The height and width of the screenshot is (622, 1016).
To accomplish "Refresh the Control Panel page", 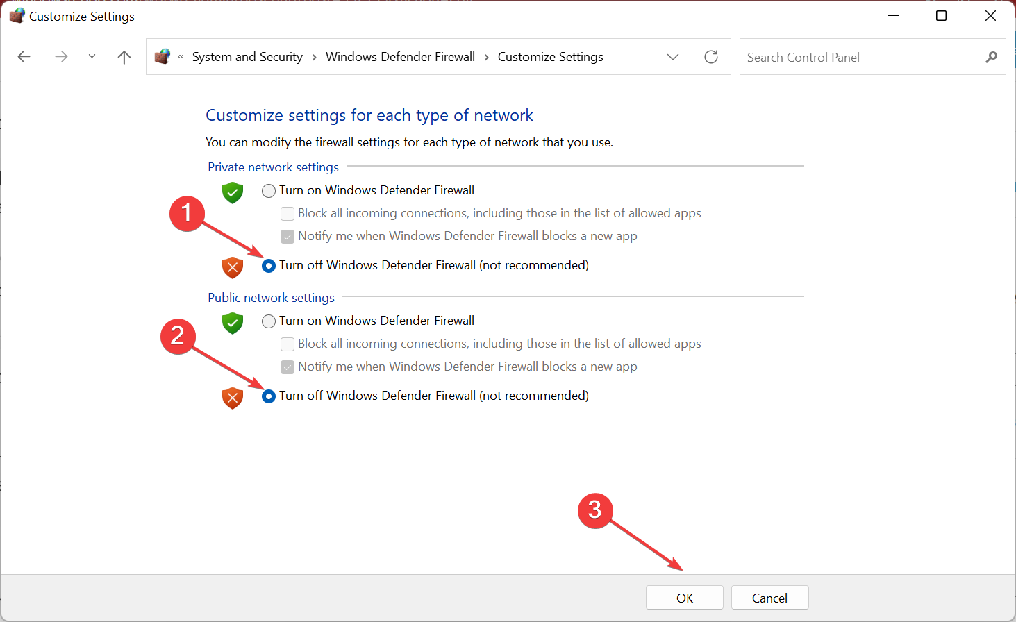I will click(711, 57).
